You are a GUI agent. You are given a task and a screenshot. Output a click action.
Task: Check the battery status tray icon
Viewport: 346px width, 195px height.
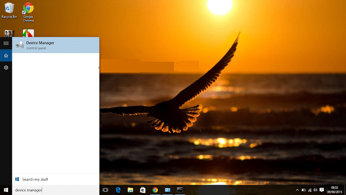click(304, 190)
